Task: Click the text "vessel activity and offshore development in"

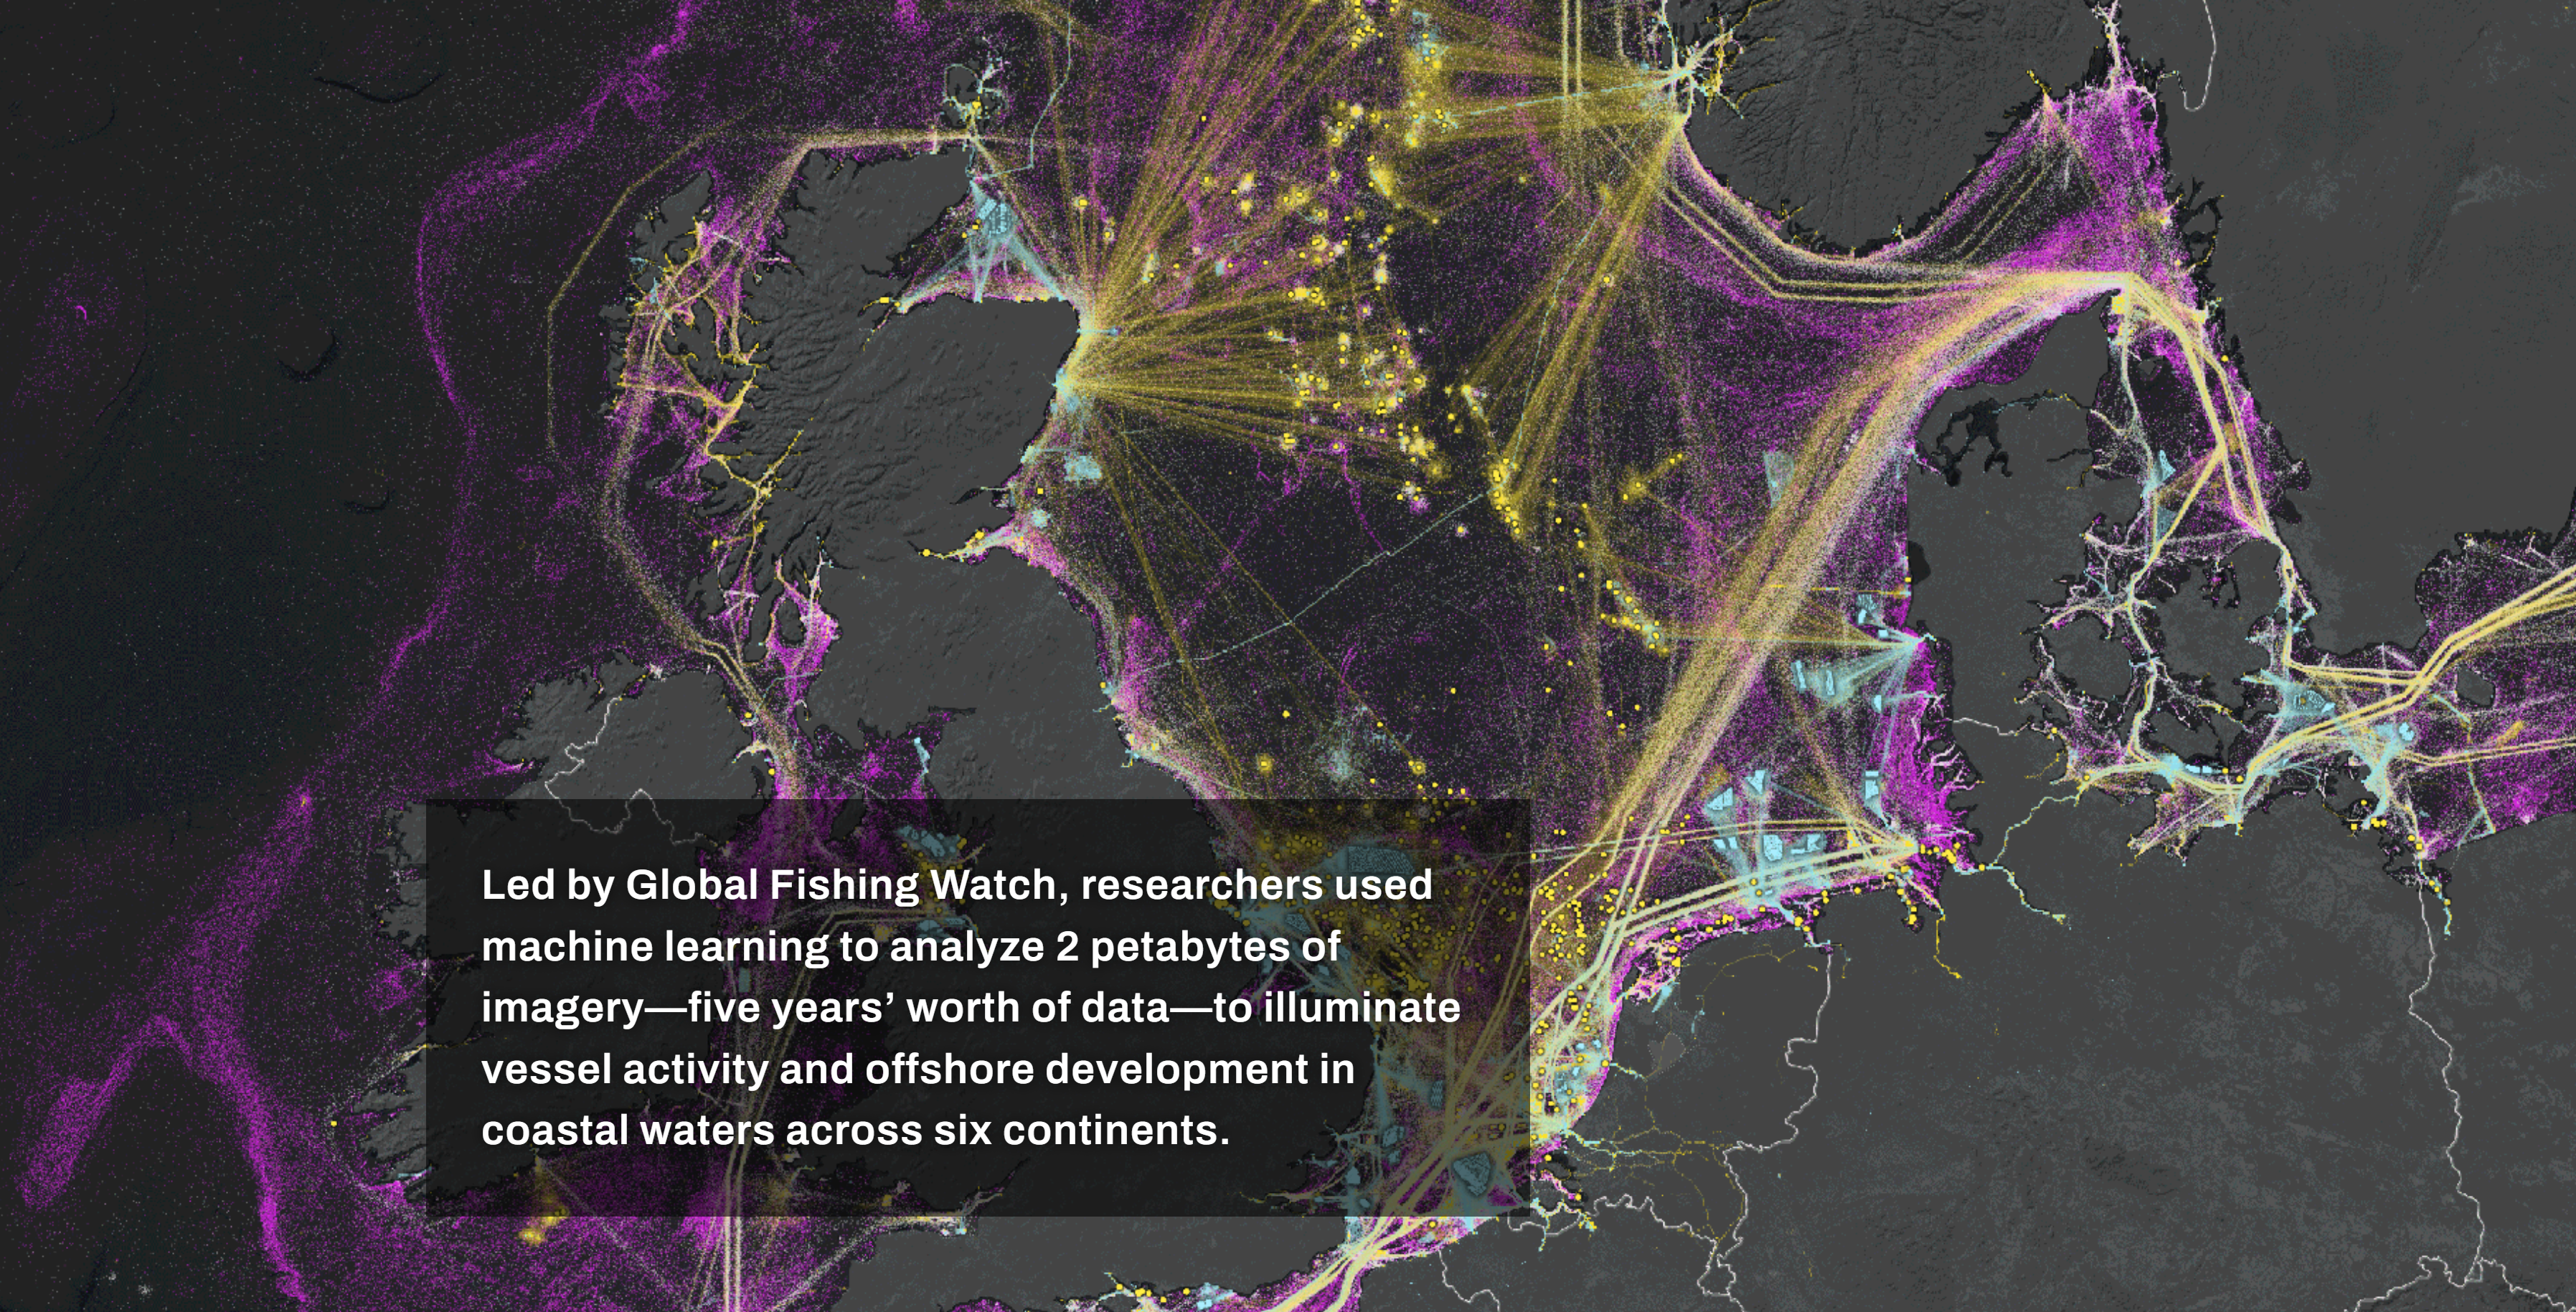Action: (918, 1070)
